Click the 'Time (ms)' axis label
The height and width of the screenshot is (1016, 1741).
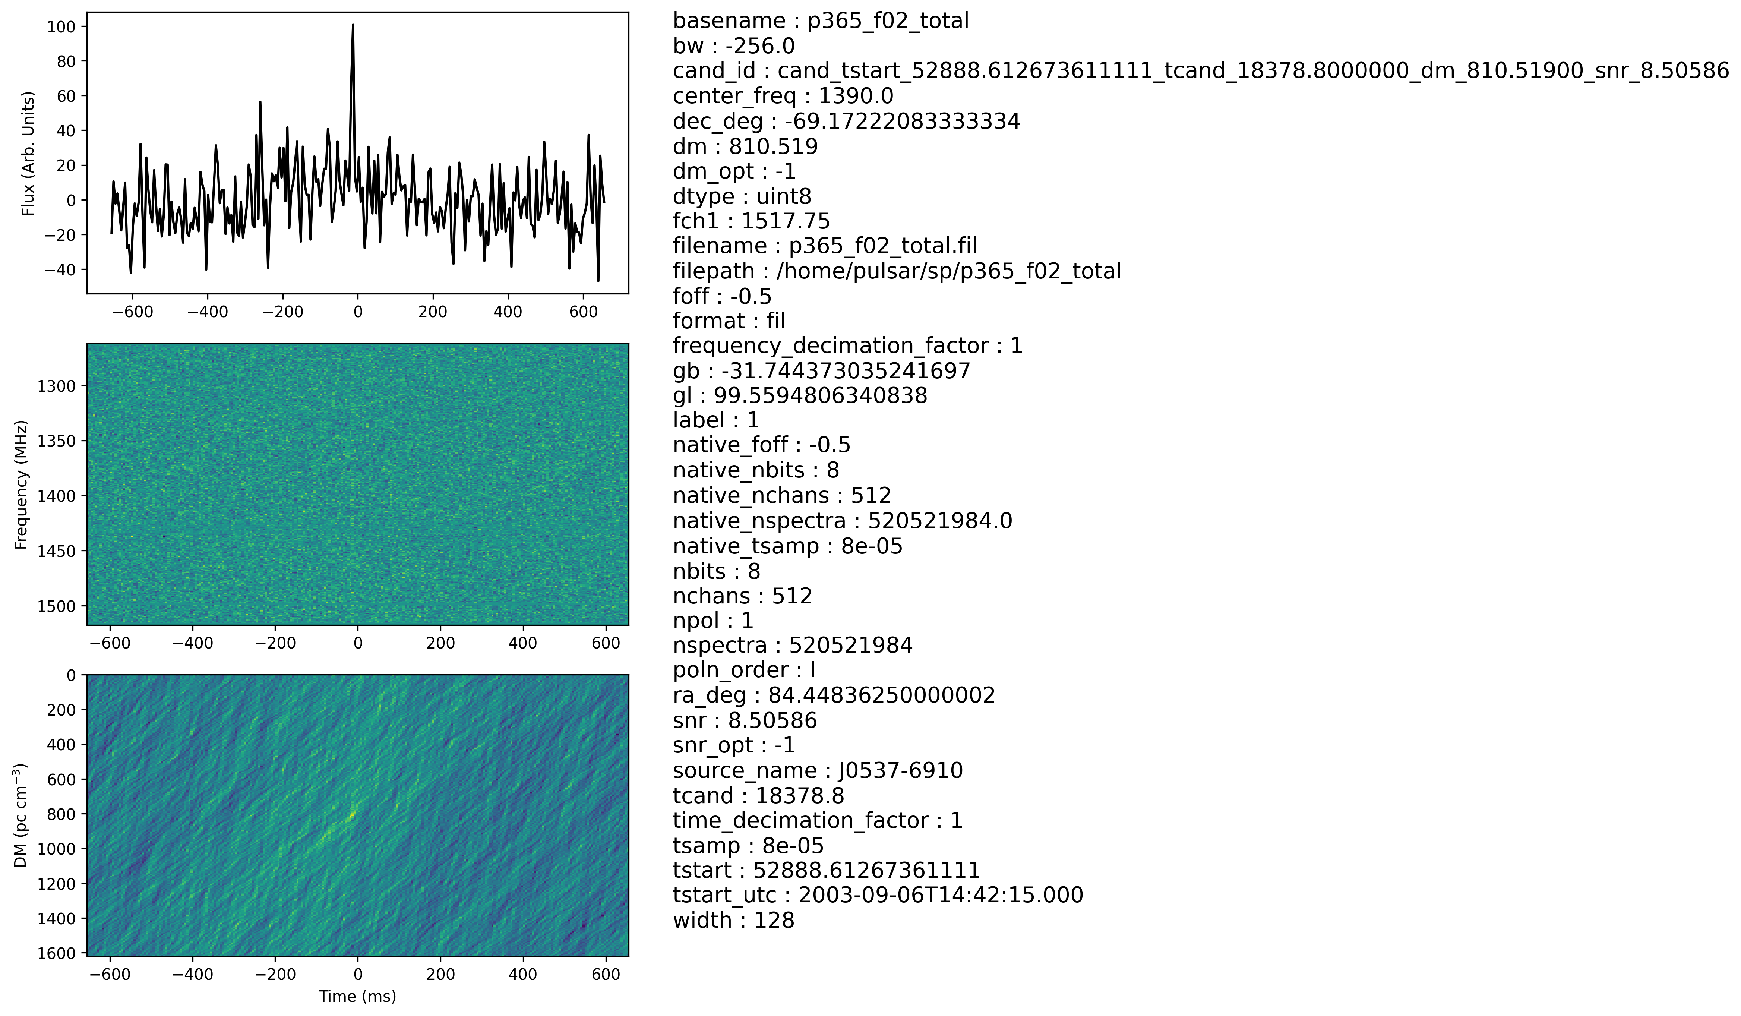(x=357, y=996)
